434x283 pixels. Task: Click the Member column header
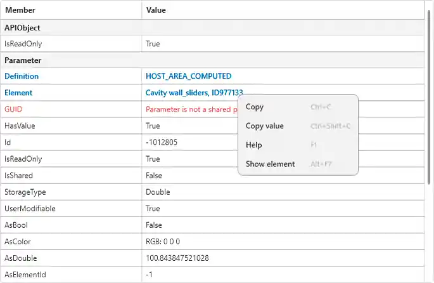[x=20, y=10]
